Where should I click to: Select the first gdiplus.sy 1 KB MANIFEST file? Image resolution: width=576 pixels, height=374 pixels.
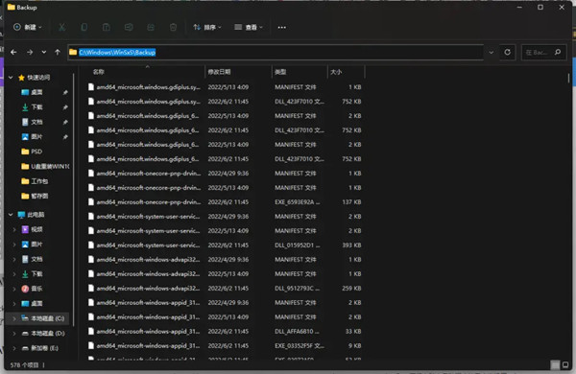click(225, 87)
